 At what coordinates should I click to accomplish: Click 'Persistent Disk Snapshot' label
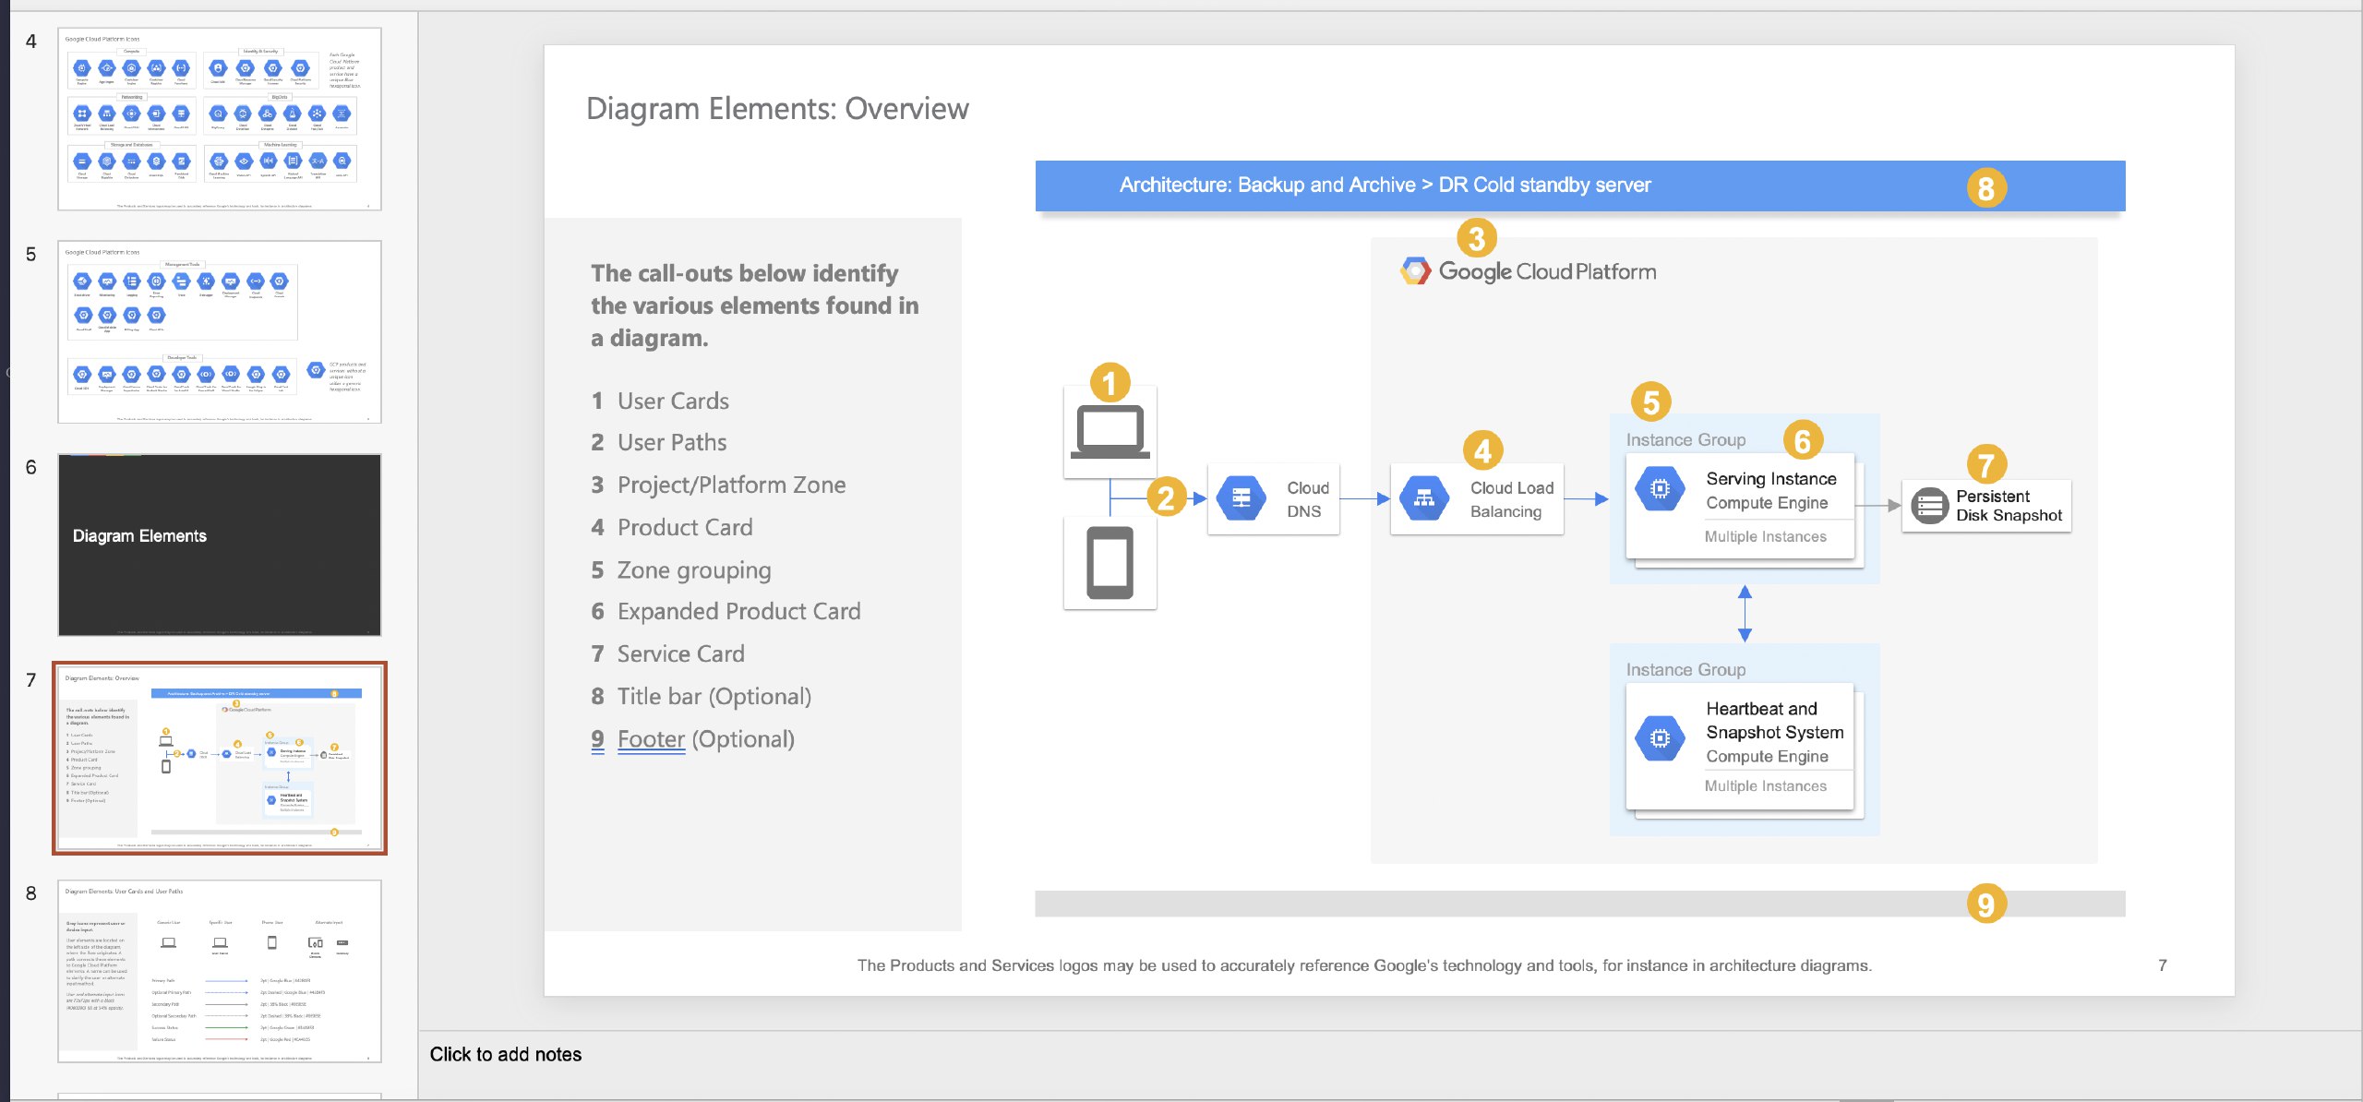tap(2009, 506)
